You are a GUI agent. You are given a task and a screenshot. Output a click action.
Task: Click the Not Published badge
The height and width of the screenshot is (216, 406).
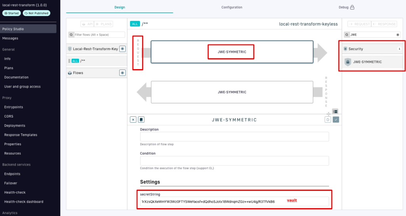click(36, 13)
